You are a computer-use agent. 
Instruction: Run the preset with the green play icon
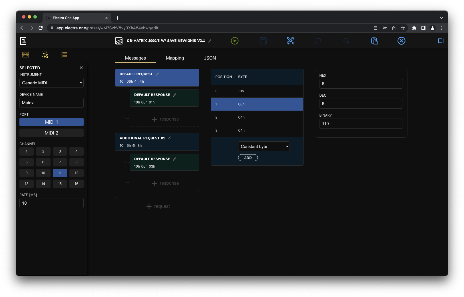tap(234, 41)
